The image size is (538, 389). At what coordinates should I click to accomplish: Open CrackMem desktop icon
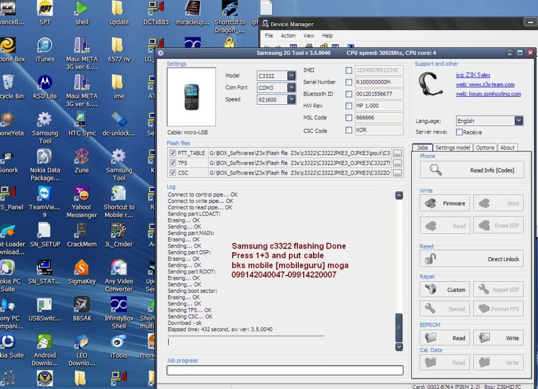click(81, 235)
